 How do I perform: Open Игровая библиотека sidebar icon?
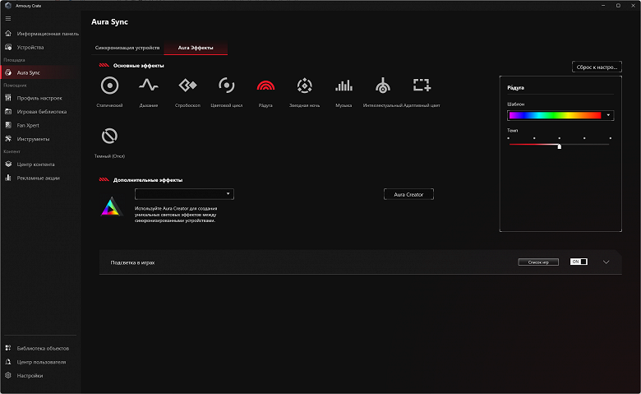tap(8, 111)
